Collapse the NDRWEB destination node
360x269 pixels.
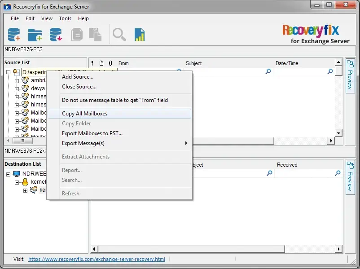tap(8, 174)
